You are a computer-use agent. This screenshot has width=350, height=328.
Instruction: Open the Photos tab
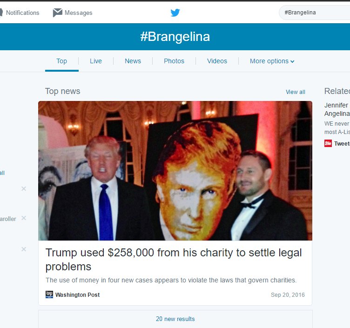(174, 61)
